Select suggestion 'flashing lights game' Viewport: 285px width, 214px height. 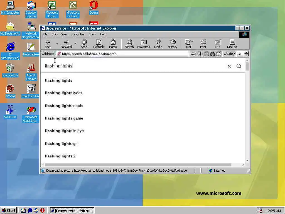pyautogui.click(x=64, y=118)
